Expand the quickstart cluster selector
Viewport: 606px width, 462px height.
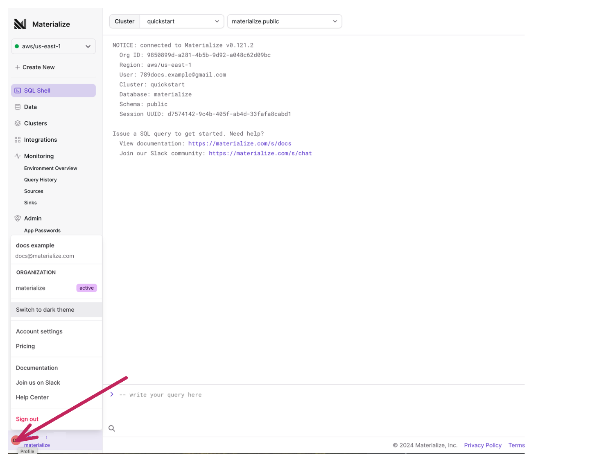coord(181,21)
